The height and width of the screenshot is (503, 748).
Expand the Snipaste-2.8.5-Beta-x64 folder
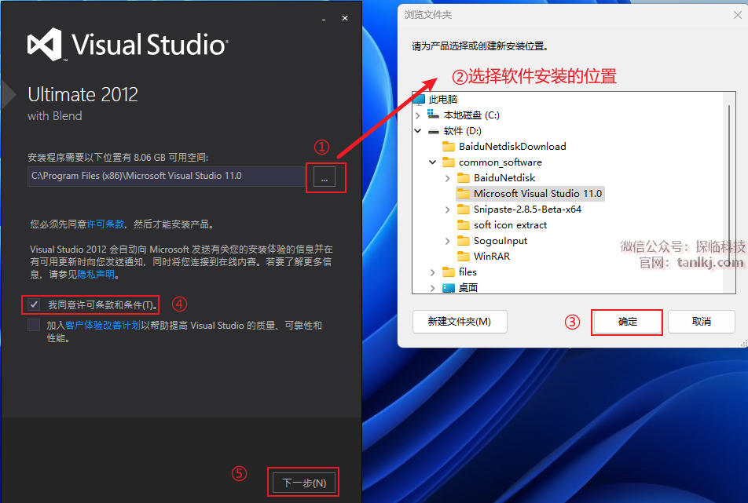pos(448,210)
